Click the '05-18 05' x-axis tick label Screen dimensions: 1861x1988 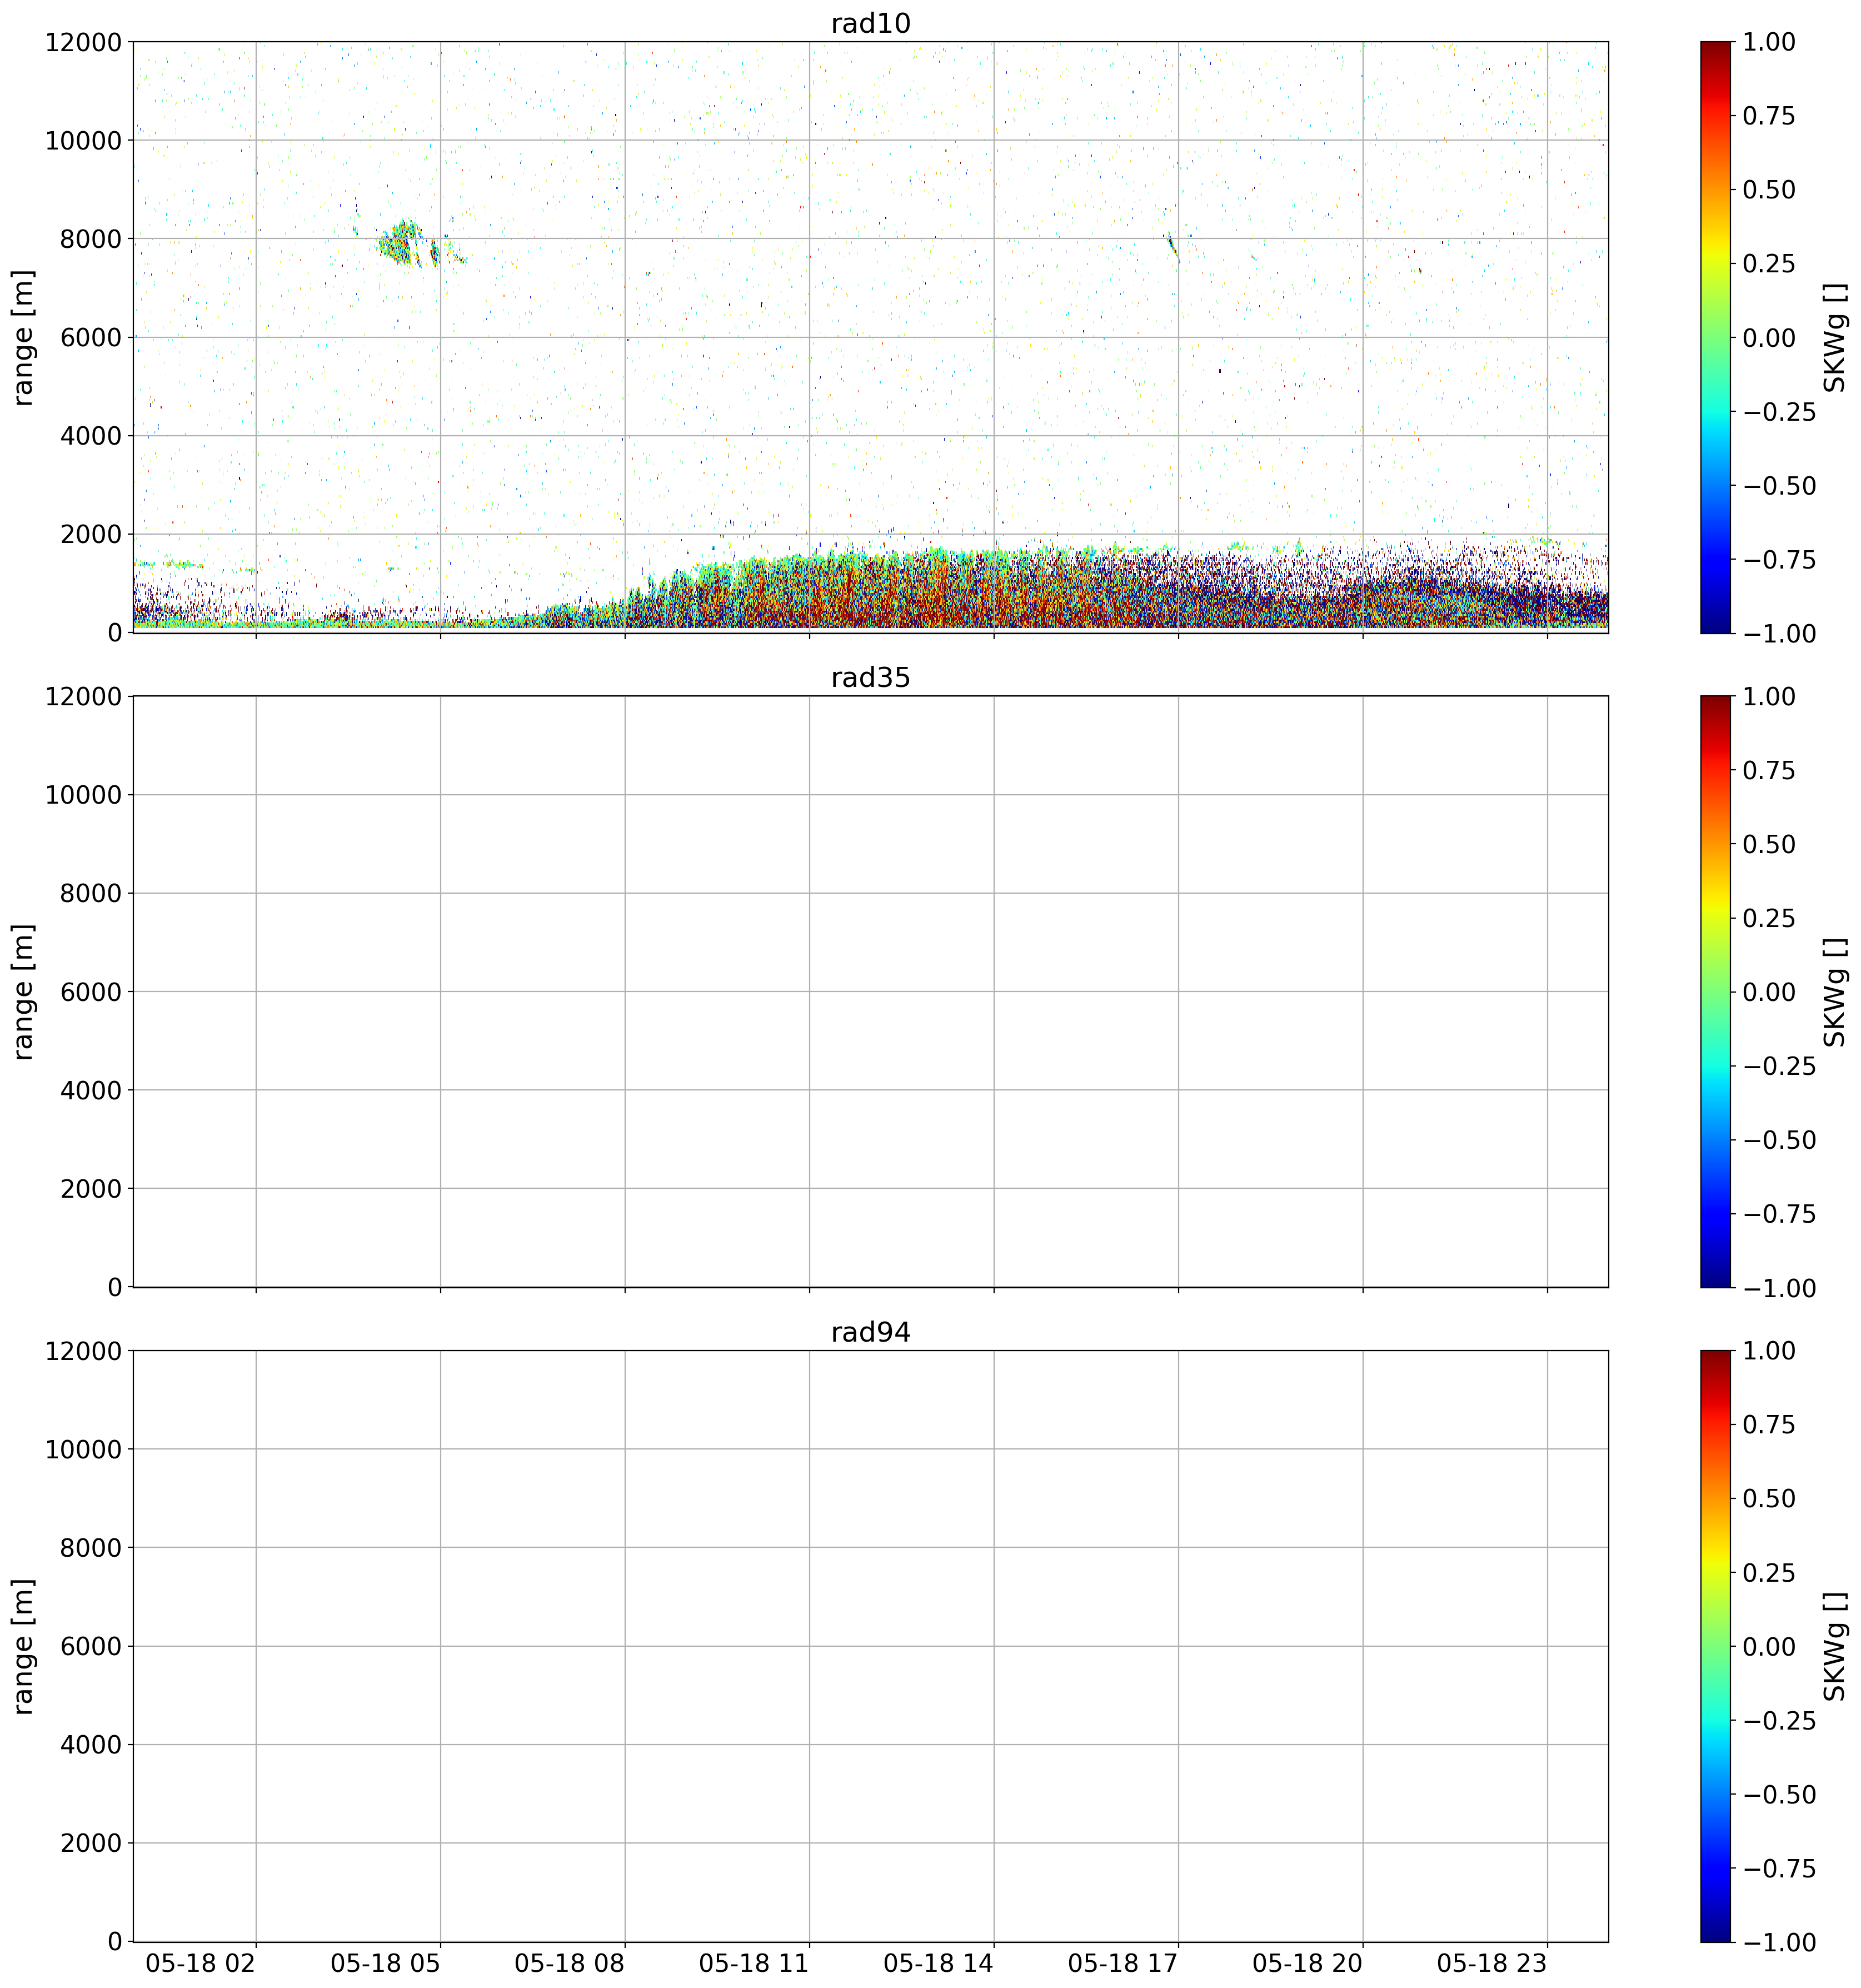(385, 1963)
